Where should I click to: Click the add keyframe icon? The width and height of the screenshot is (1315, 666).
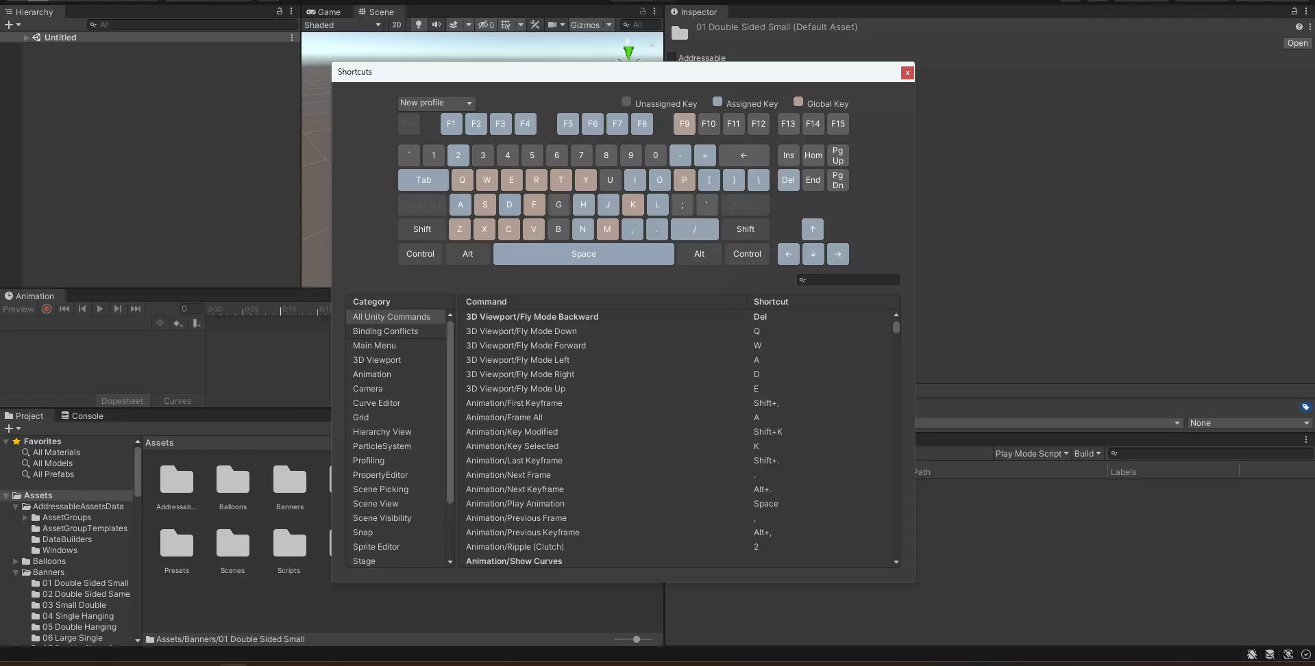(177, 323)
